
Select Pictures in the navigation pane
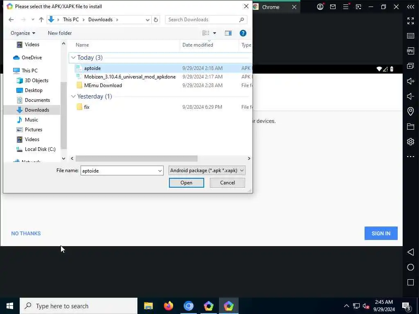pos(34,130)
